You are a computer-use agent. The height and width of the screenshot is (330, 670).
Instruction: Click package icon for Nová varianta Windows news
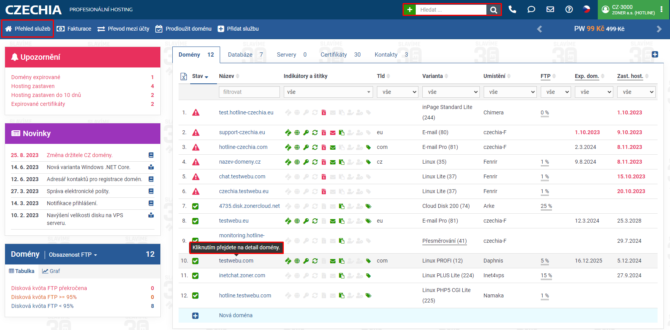pyautogui.click(x=151, y=167)
